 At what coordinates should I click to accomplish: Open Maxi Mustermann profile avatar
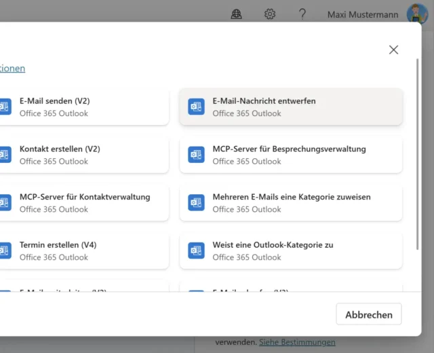(416, 14)
